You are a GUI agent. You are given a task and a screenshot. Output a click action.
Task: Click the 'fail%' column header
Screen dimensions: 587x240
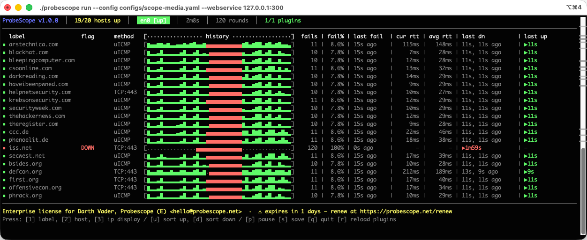coord(335,36)
